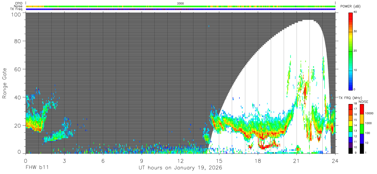Click the green swatch on NOISE scale
The image size is (377, 174).
coord(362,128)
